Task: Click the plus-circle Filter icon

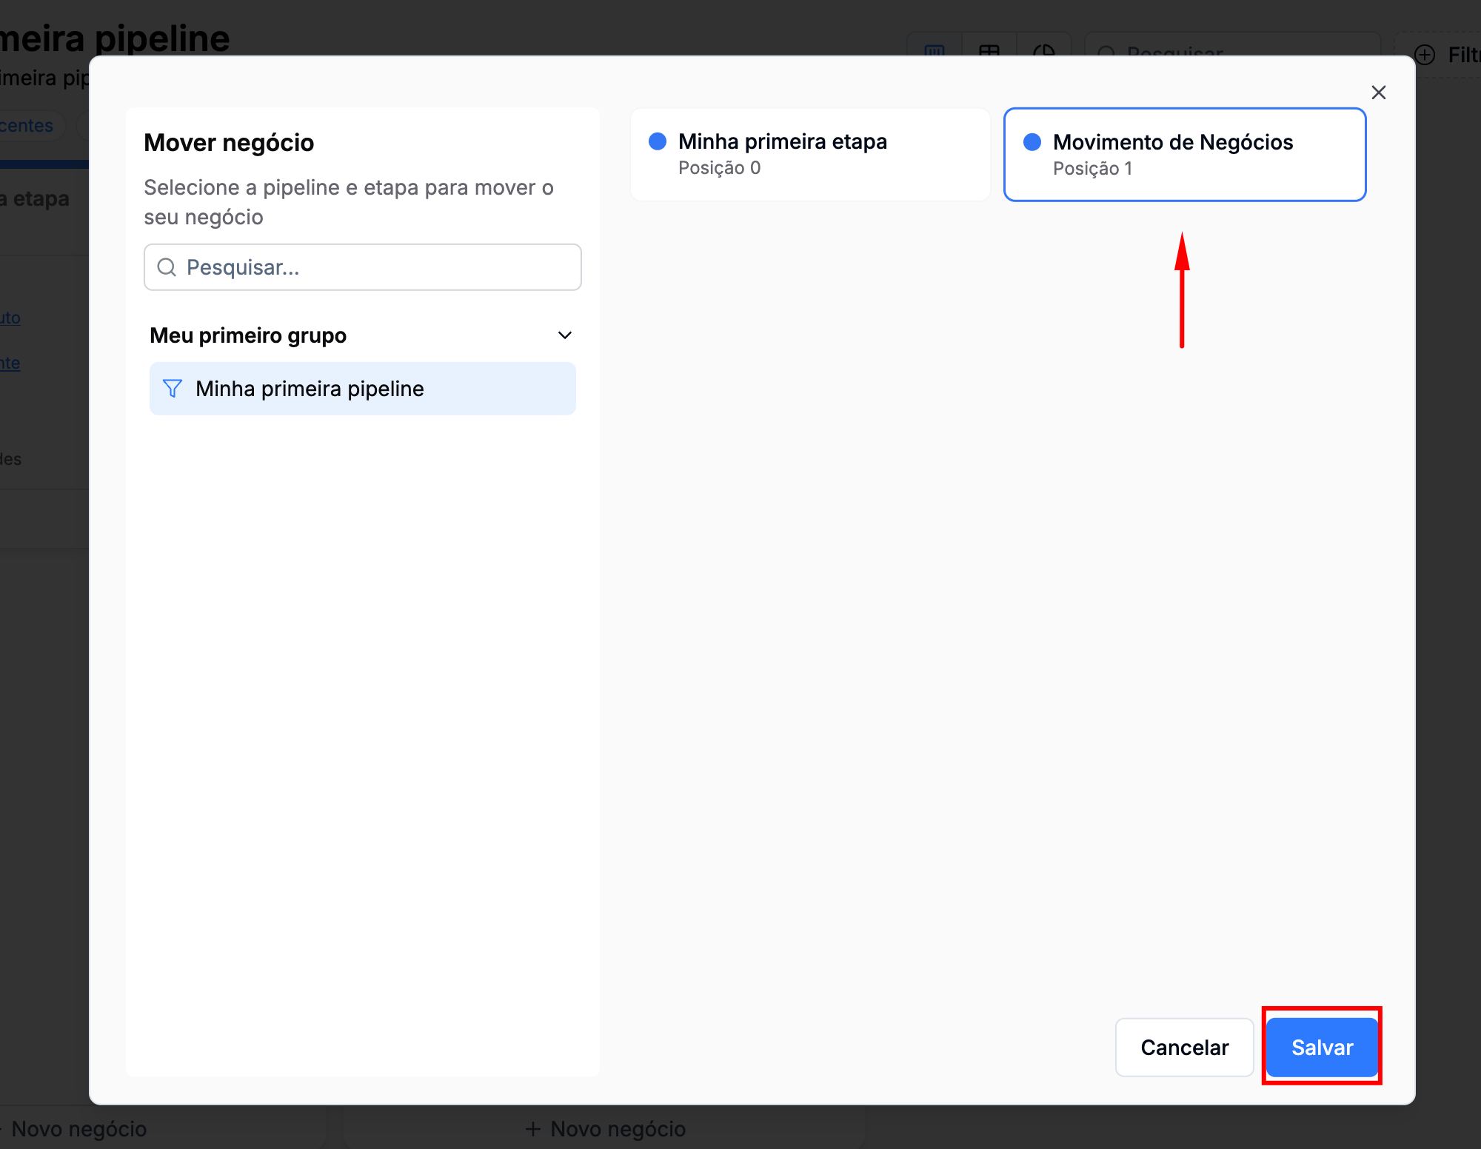Action: [x=1425, y=54]
